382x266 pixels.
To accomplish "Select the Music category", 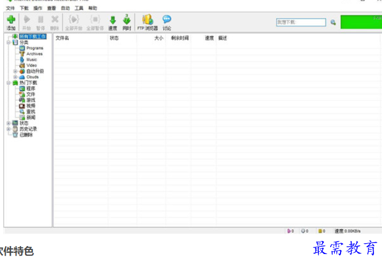I will coord(28,60).
